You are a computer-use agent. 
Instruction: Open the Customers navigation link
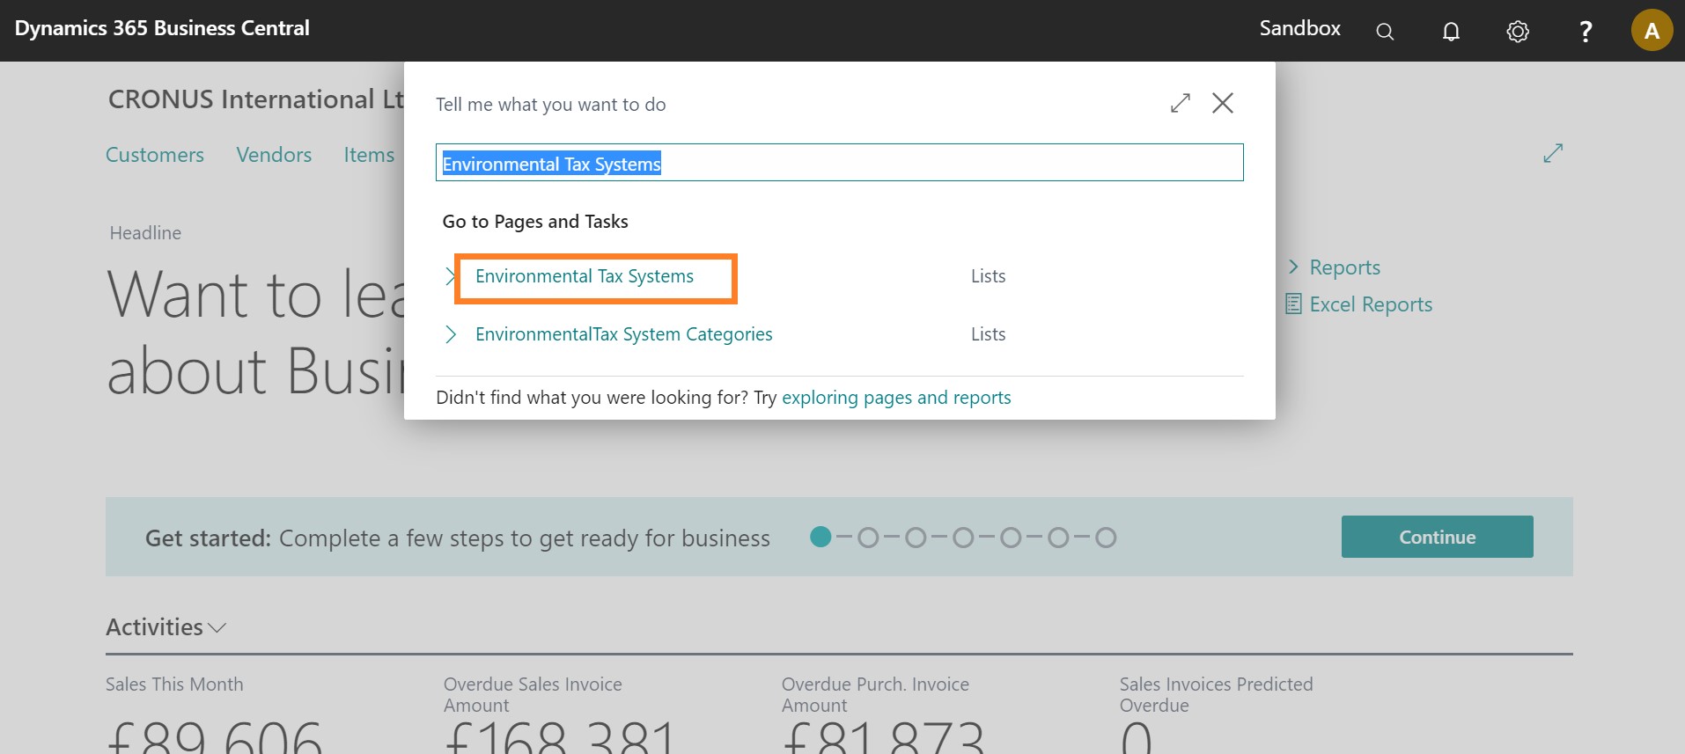click(155, 155)
